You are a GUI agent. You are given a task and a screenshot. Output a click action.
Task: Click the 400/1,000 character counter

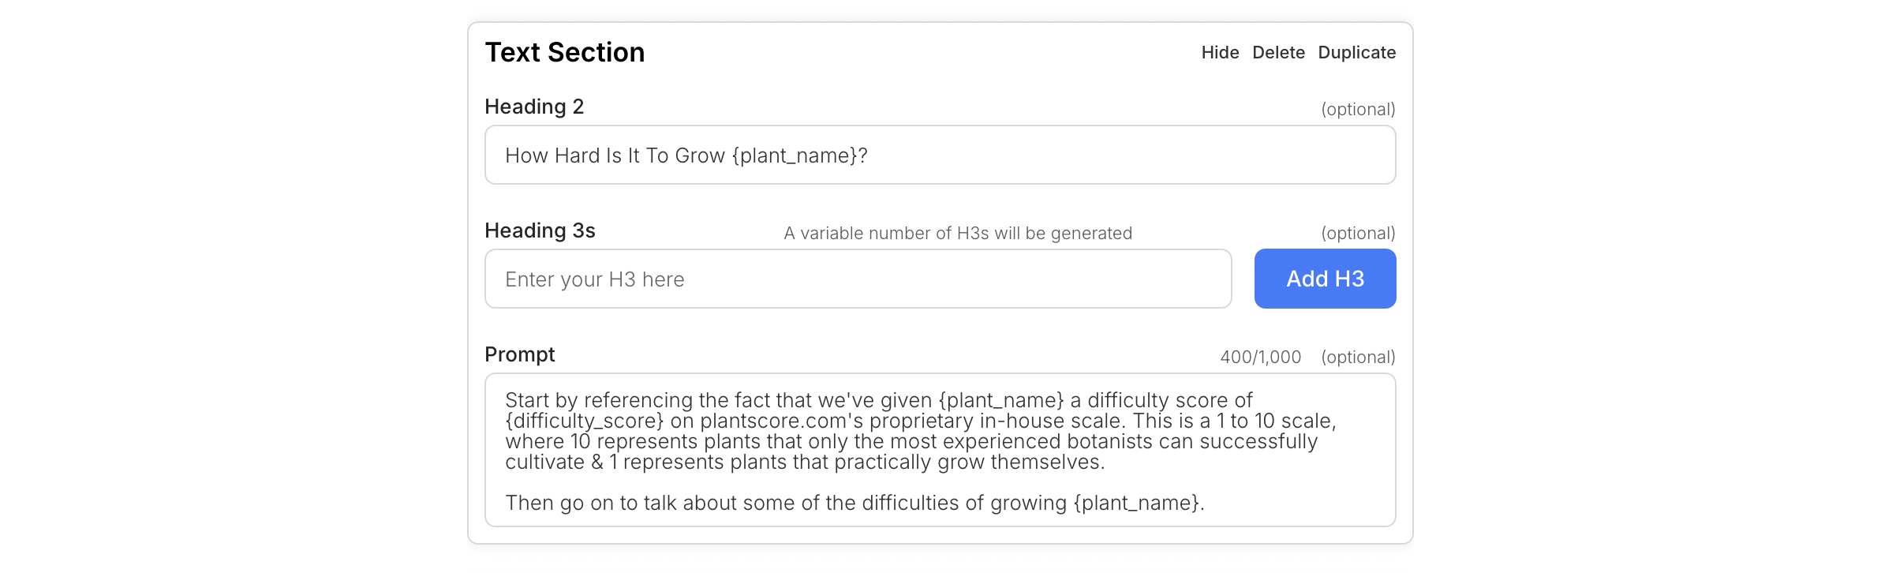point(1260,357)
